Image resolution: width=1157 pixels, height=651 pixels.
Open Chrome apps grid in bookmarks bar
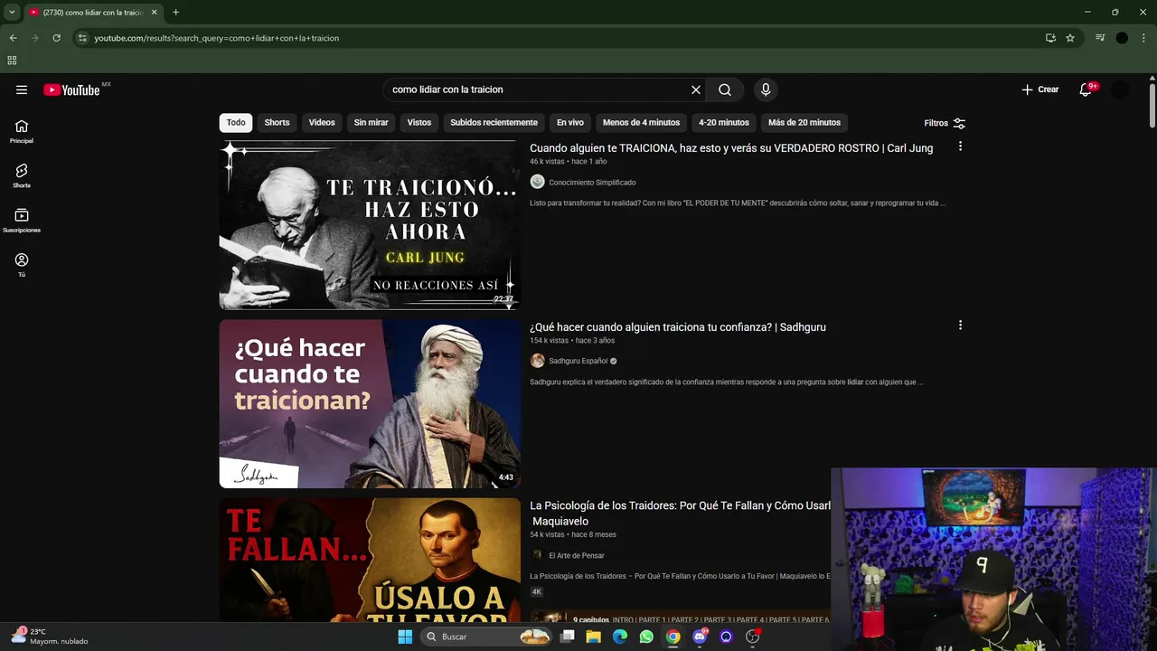pyautogui.click(x=12, y=61)
